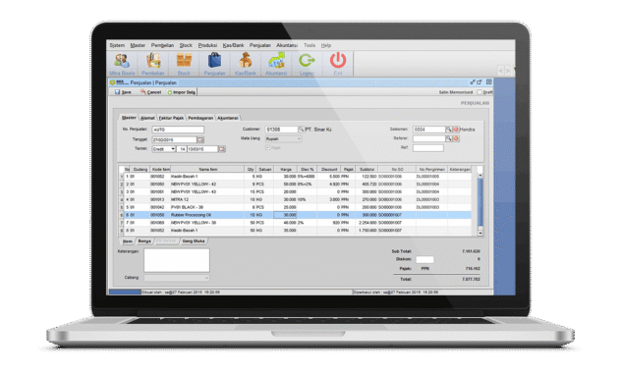Click the No. Penjualan input field
Screen dimensions: 619x373
(x=178, y=130)
